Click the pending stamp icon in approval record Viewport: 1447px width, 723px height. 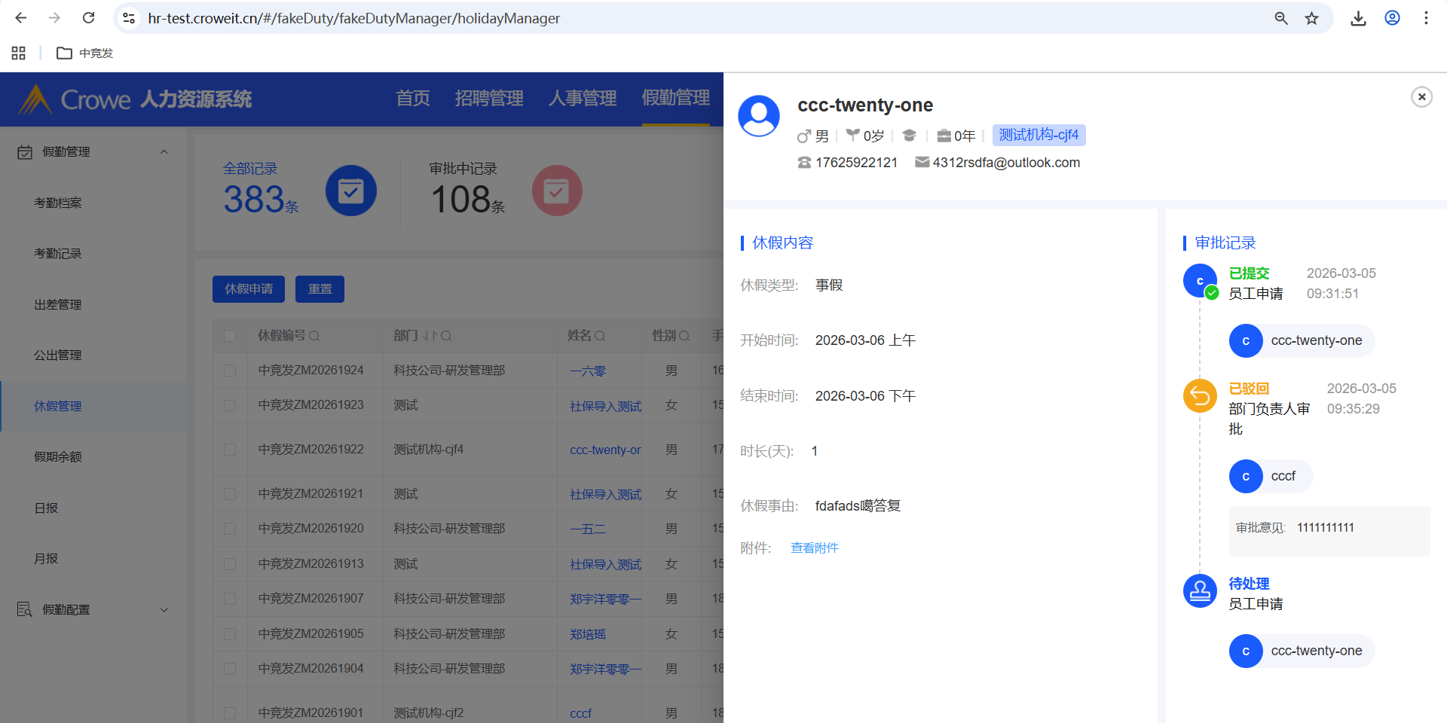click(1200, 591)
